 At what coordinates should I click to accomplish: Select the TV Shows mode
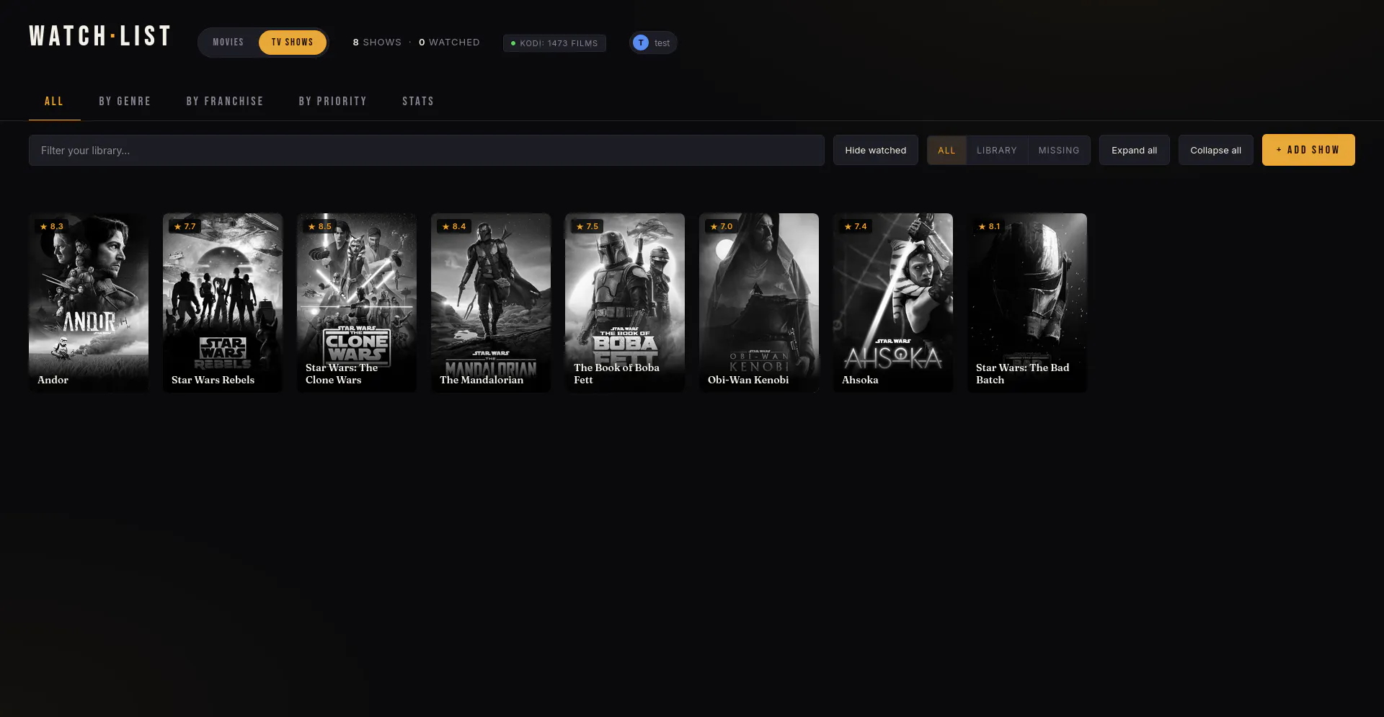tap(293, 43)
